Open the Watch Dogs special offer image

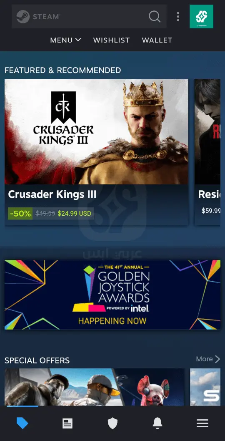click(x=95, y=387)
